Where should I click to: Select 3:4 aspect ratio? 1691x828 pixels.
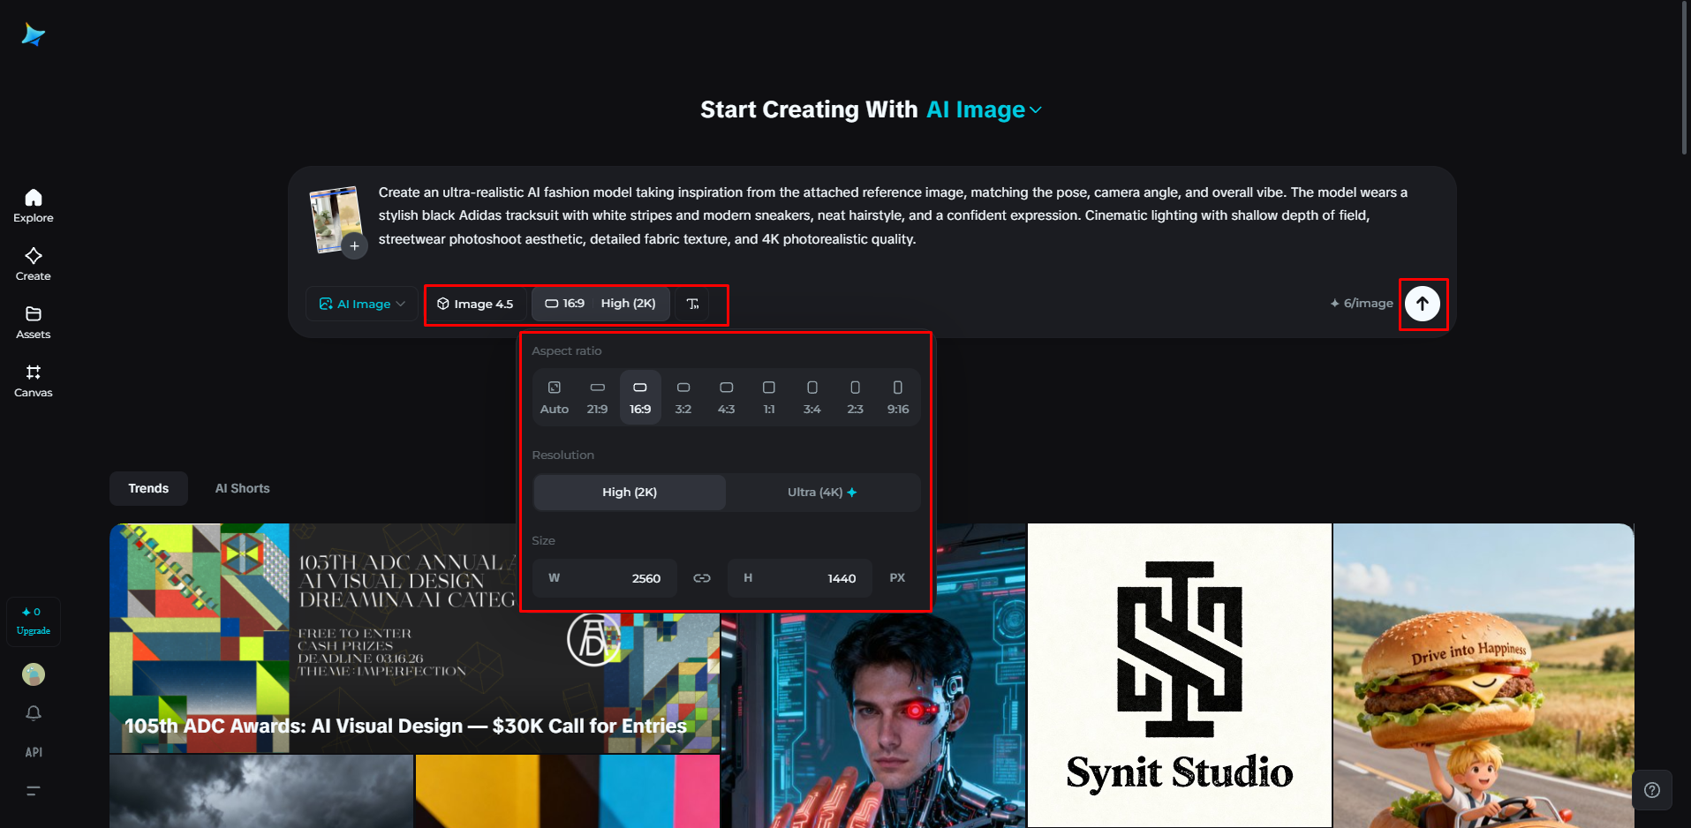click(x=812, y=397)
